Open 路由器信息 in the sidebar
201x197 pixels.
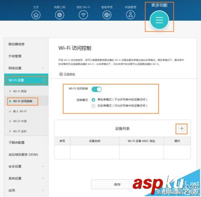(x=16, y=44)
